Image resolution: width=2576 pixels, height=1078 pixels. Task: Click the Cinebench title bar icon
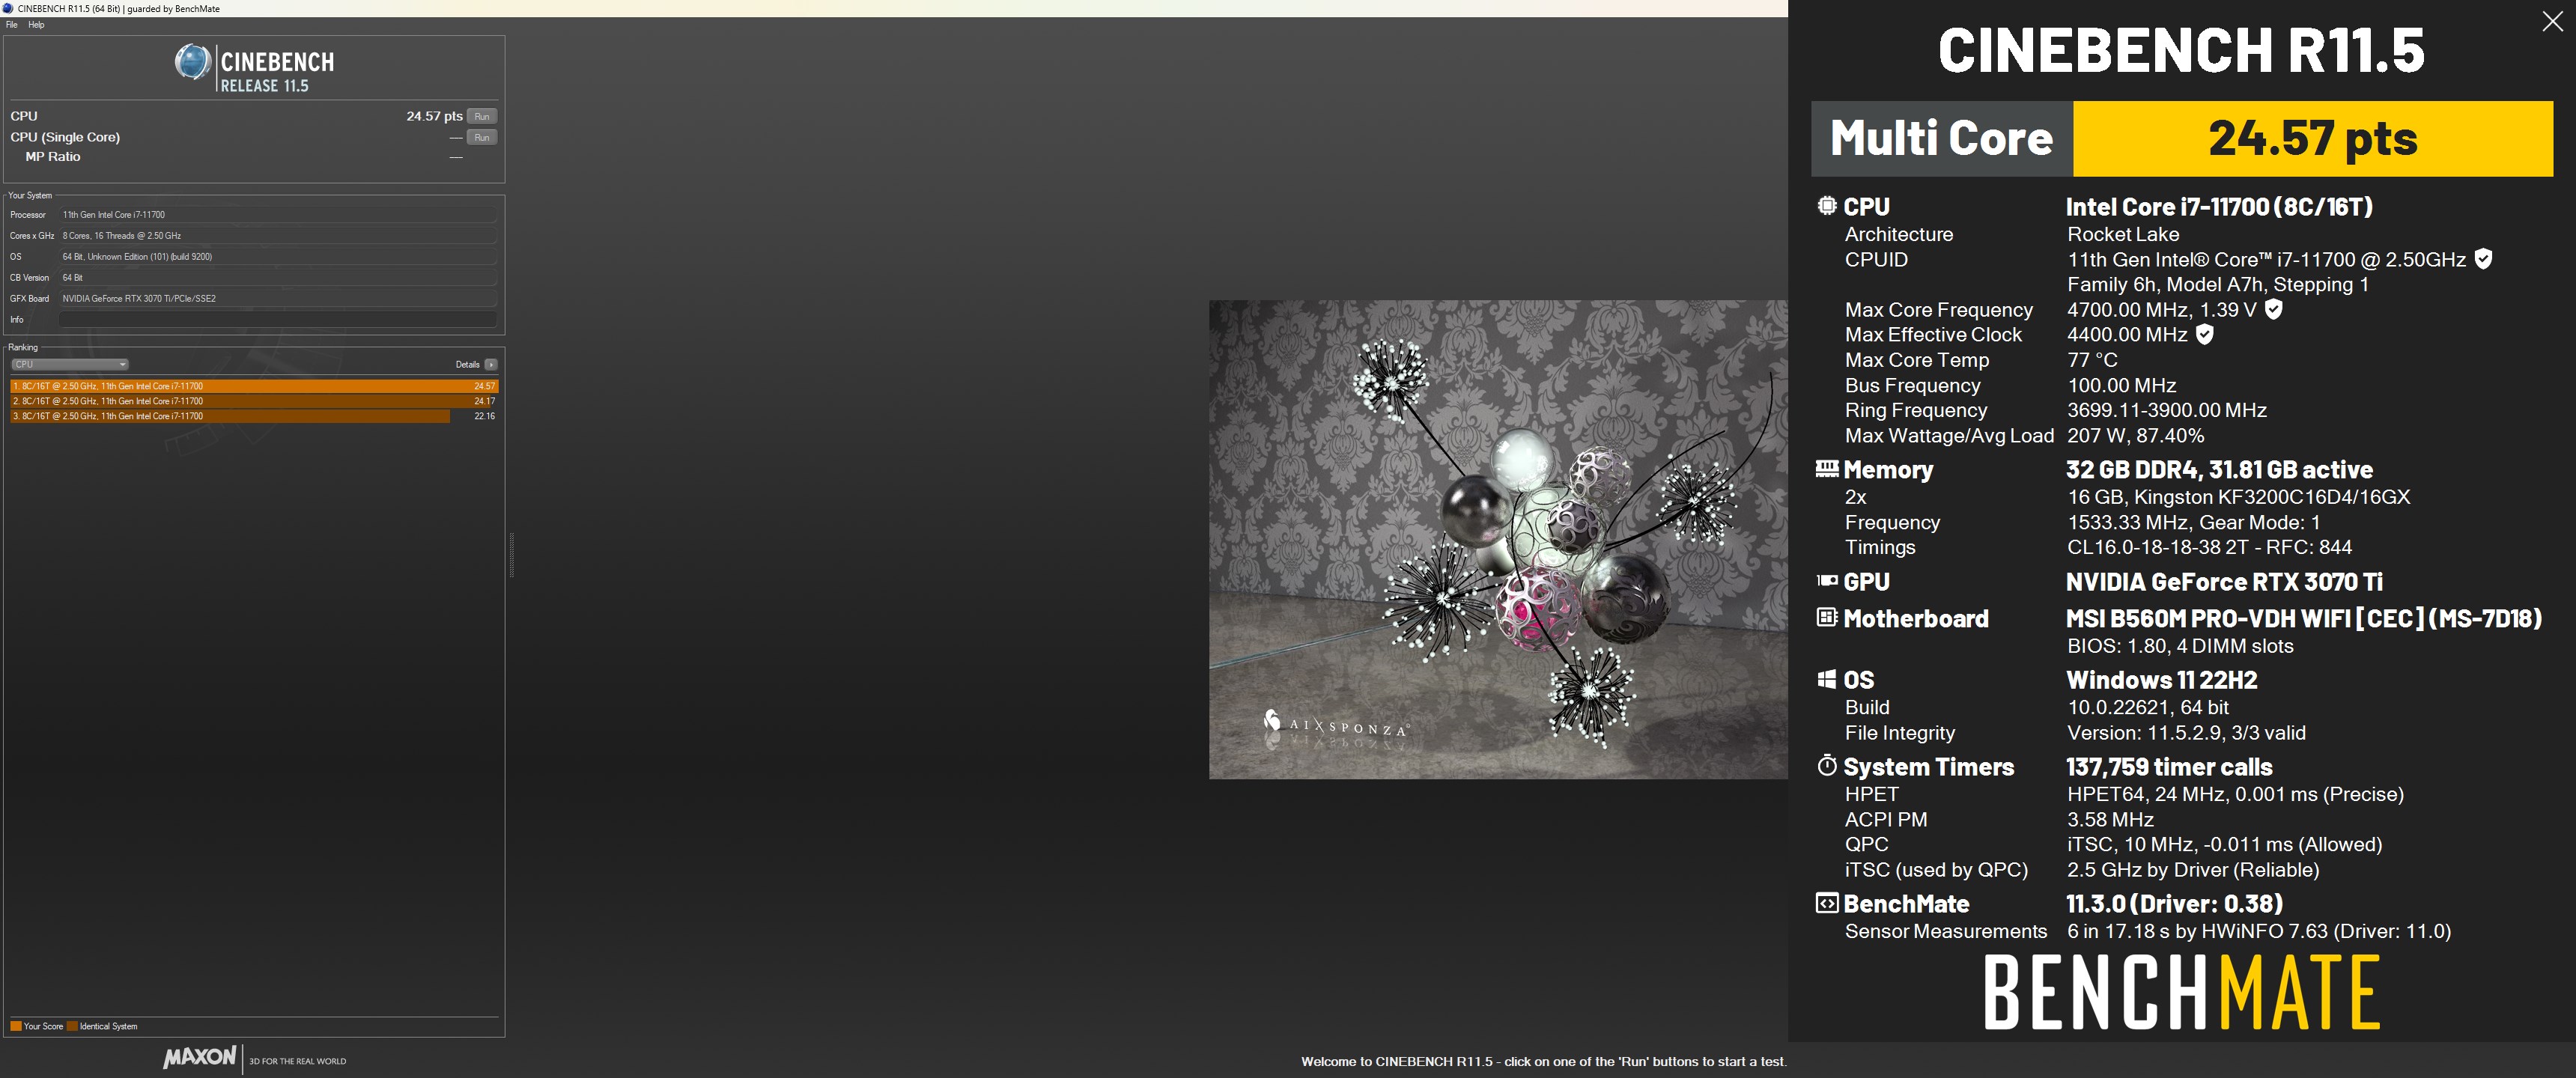[x=8, y=8]
